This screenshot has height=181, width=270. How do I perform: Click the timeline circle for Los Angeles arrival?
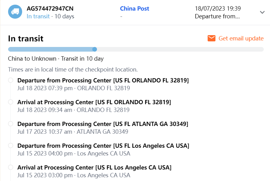click(x=11, y=167)
